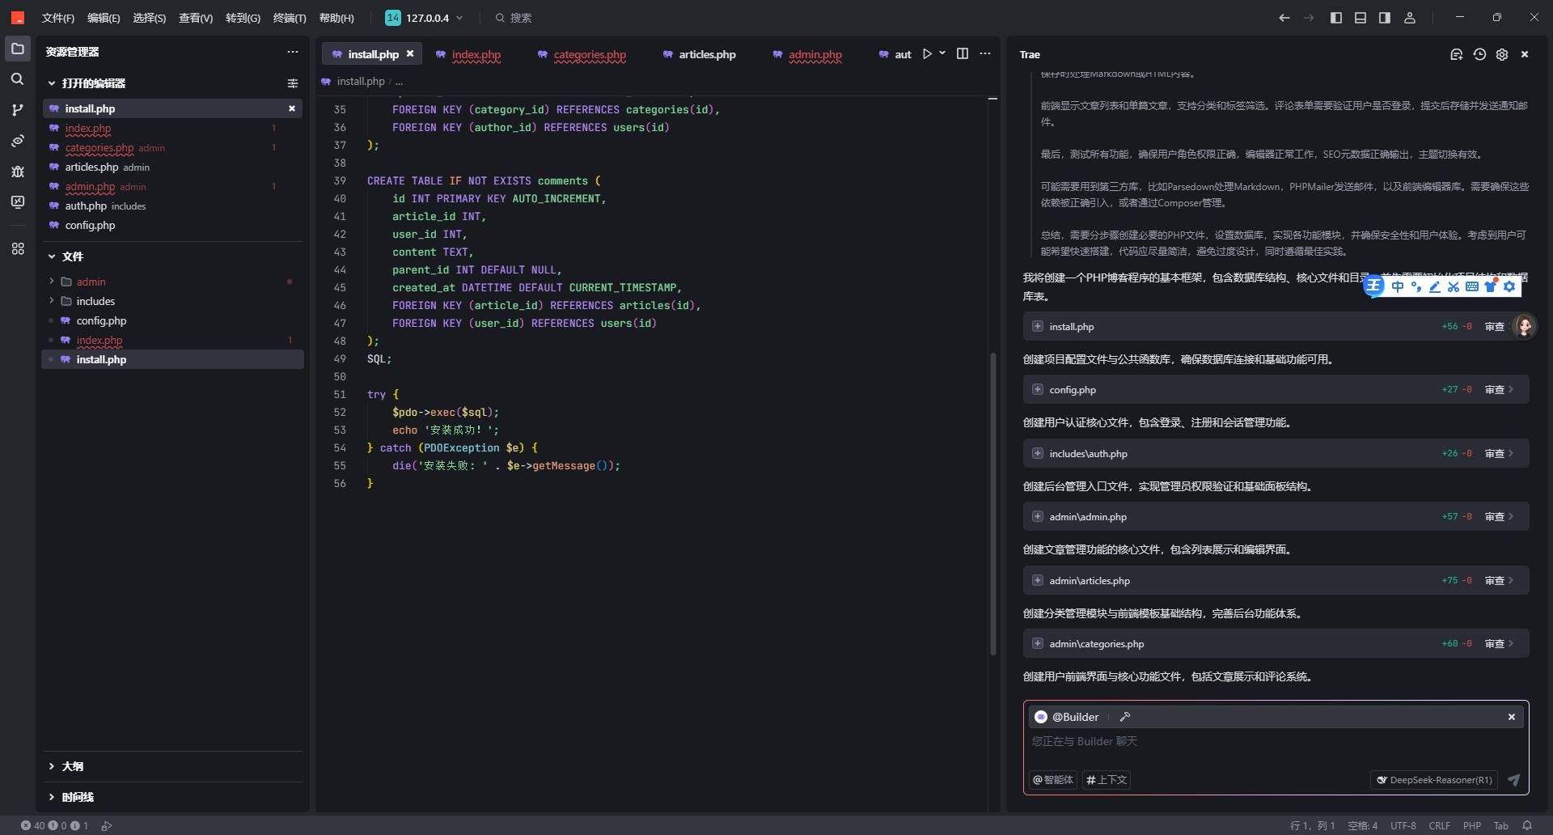Open notifications bell in status bar
The width and height of the screenshot is (1553, 835).
[x=1527, y=825]
